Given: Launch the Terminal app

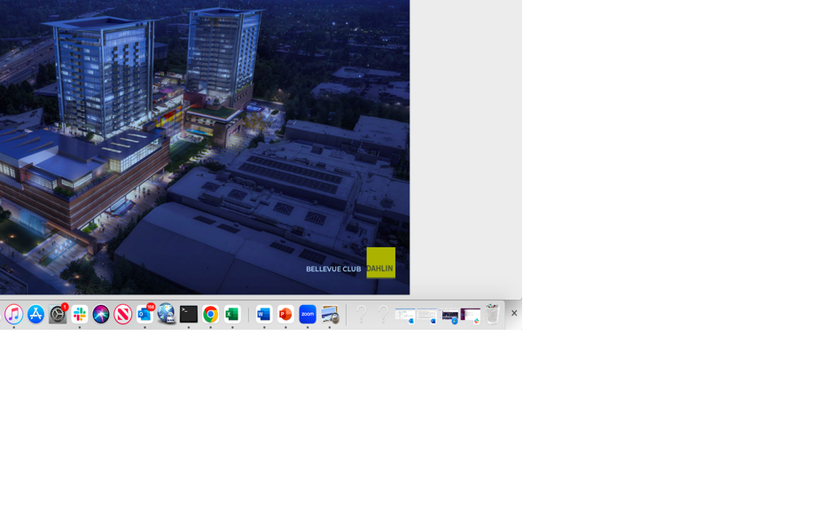Looking at the screenshot, I should point(188,313).
